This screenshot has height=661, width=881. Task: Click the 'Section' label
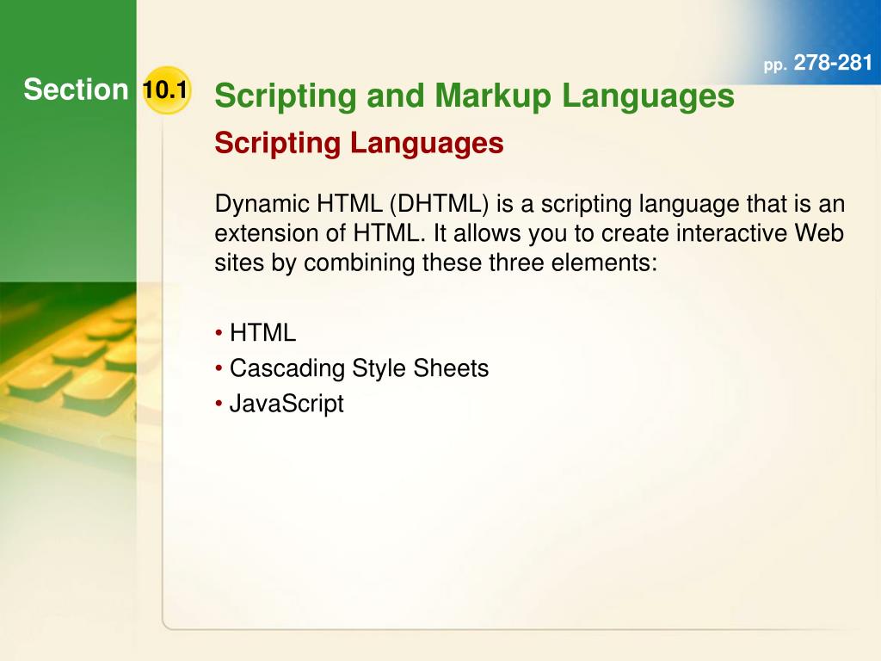[76, 90]
